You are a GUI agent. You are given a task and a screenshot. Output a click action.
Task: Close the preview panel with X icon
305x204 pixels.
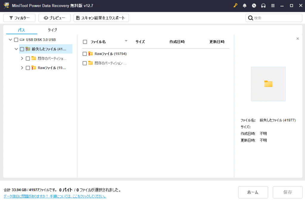297,39
